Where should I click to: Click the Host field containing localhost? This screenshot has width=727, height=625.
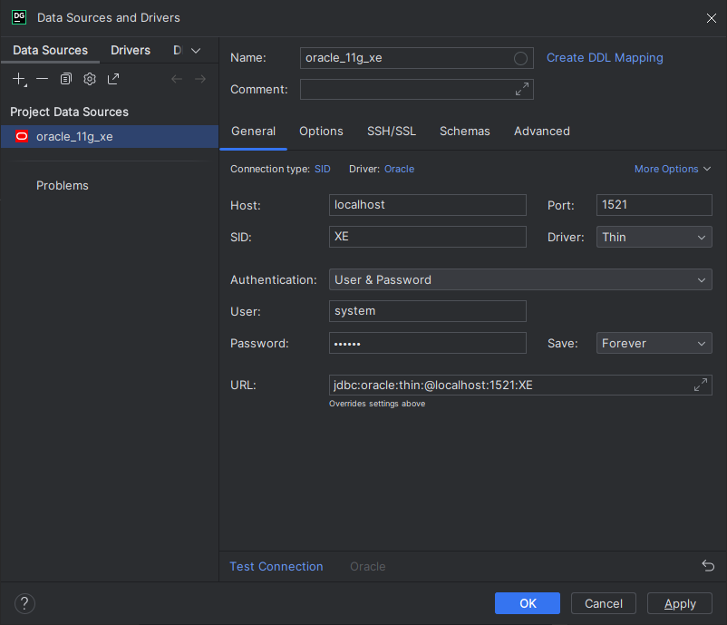428,205
